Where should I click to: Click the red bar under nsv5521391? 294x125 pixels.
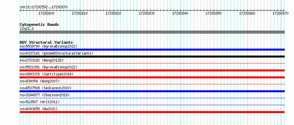(x=152, y=70)
